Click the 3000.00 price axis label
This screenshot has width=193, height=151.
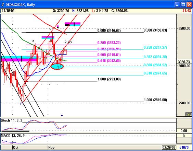click(184, 66)
